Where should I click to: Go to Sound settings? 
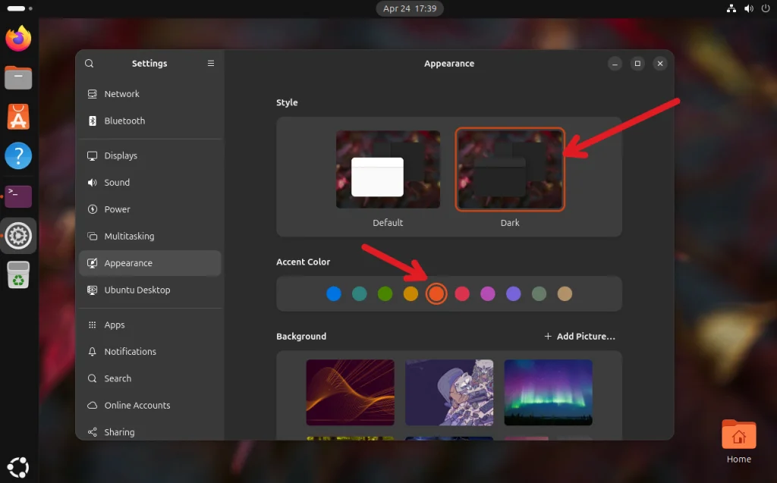150,182
